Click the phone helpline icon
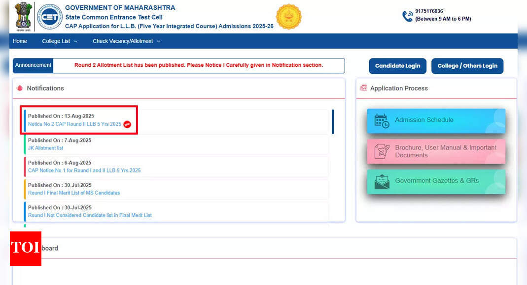This screenshot has height=285, width=527. click(407, 16)
